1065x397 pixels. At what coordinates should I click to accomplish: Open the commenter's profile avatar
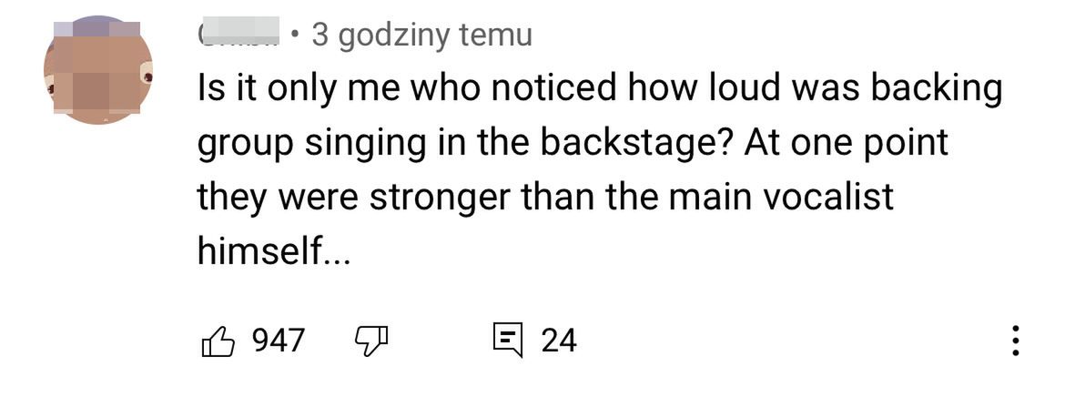point(97,72)
